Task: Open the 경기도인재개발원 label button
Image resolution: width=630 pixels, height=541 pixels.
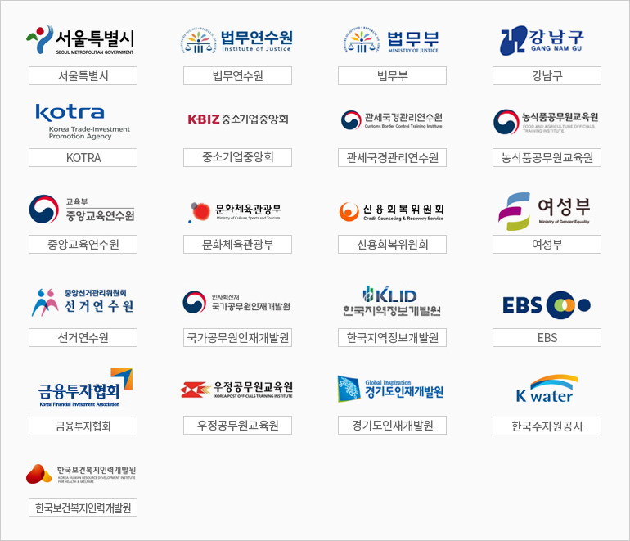Action: point(392,426)
